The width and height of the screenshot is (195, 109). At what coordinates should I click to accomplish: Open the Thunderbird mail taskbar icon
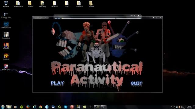tap(53, 107)
